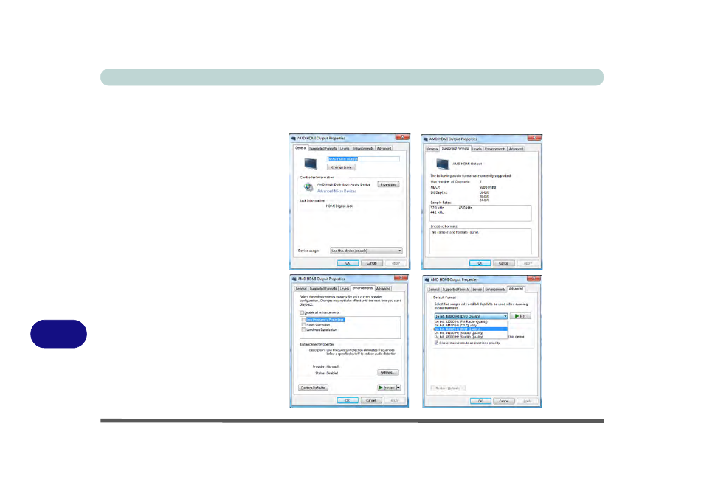This screenshot has width=704, height=496.
Task: Open Levels tab in the General window
Action: click(345, 148)
